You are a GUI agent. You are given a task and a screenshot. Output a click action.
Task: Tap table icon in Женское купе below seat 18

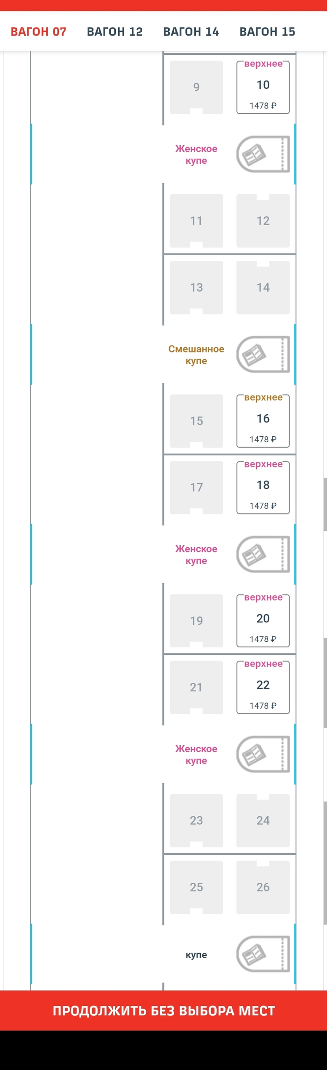pyautogui.click(x=263, y=554)
